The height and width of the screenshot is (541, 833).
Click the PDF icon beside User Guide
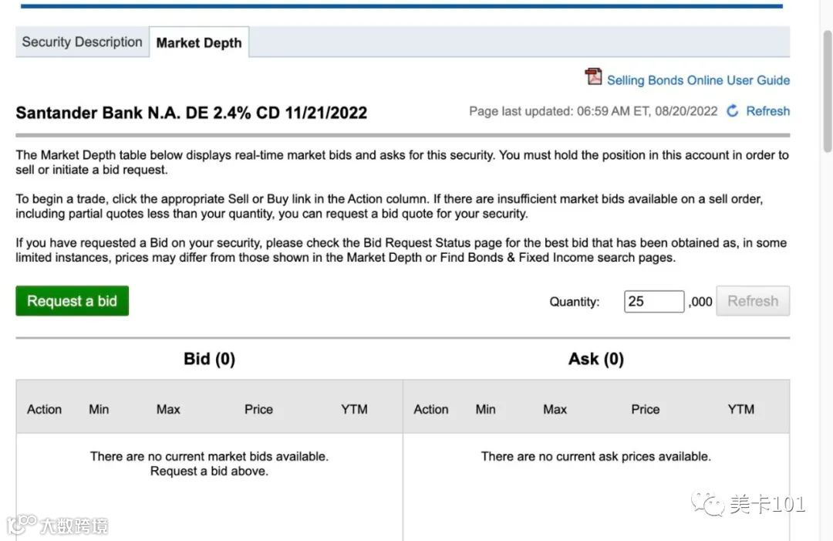(593, 77)
